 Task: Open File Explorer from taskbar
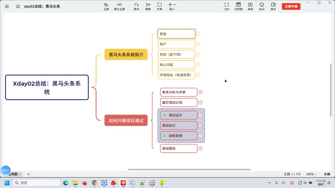point(75,183)
